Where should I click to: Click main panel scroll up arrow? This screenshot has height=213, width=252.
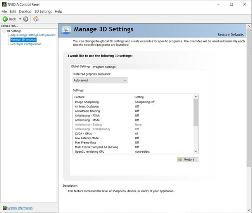click(249, 26)
